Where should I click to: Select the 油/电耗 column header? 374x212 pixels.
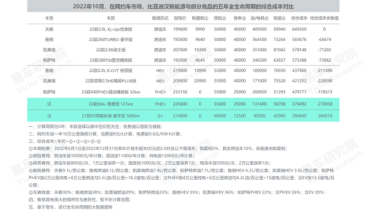(x=259, y=18)
